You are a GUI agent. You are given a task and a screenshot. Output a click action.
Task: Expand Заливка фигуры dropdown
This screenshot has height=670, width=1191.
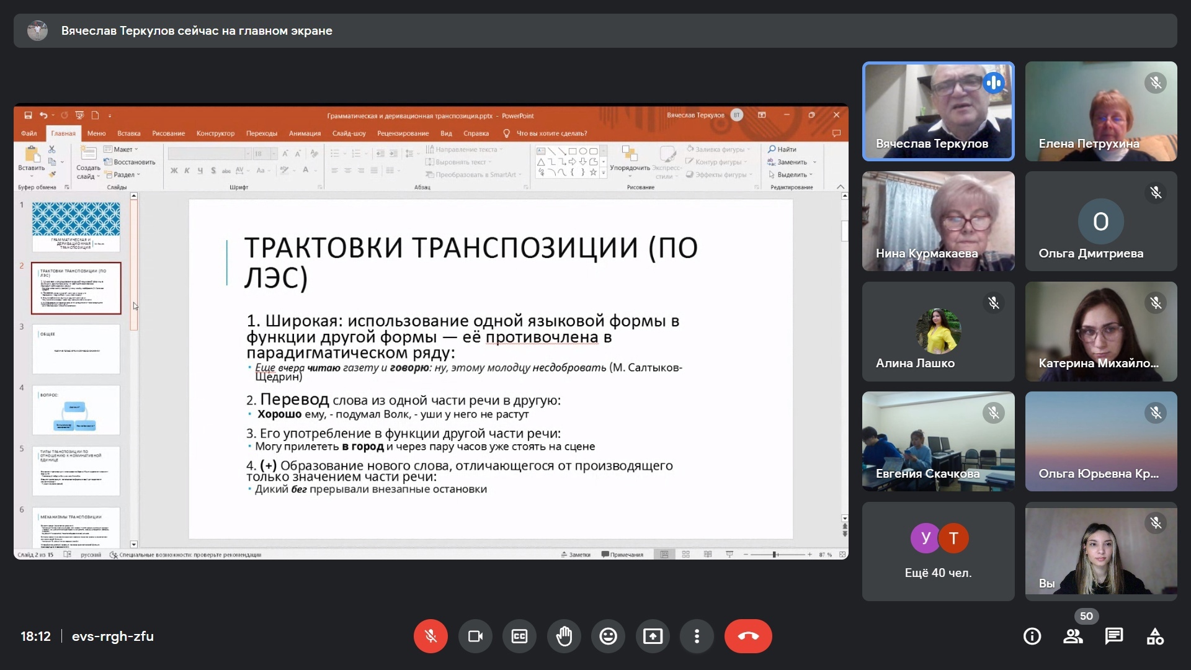[719, 150]
